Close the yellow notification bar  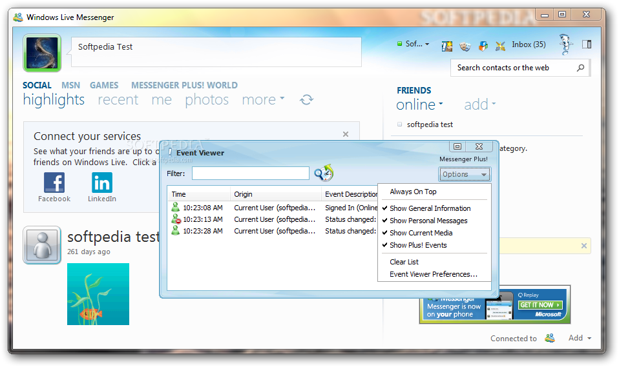(x=584, y=246)
